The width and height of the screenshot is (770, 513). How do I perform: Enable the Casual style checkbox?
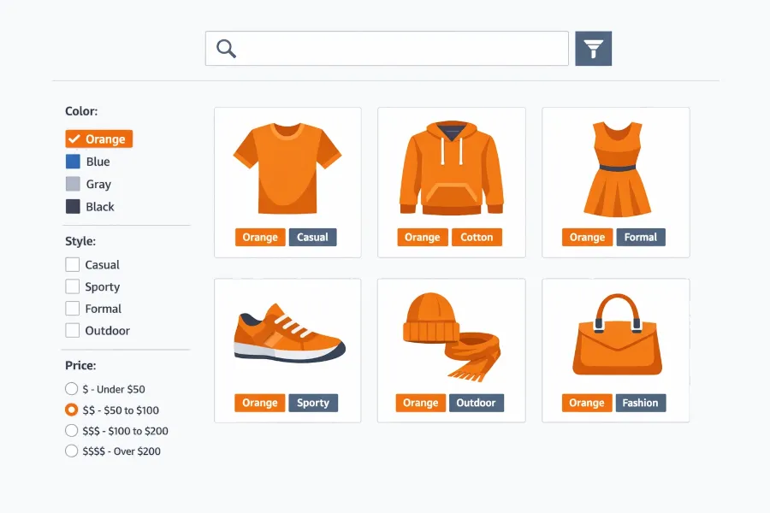coord(72,264)
